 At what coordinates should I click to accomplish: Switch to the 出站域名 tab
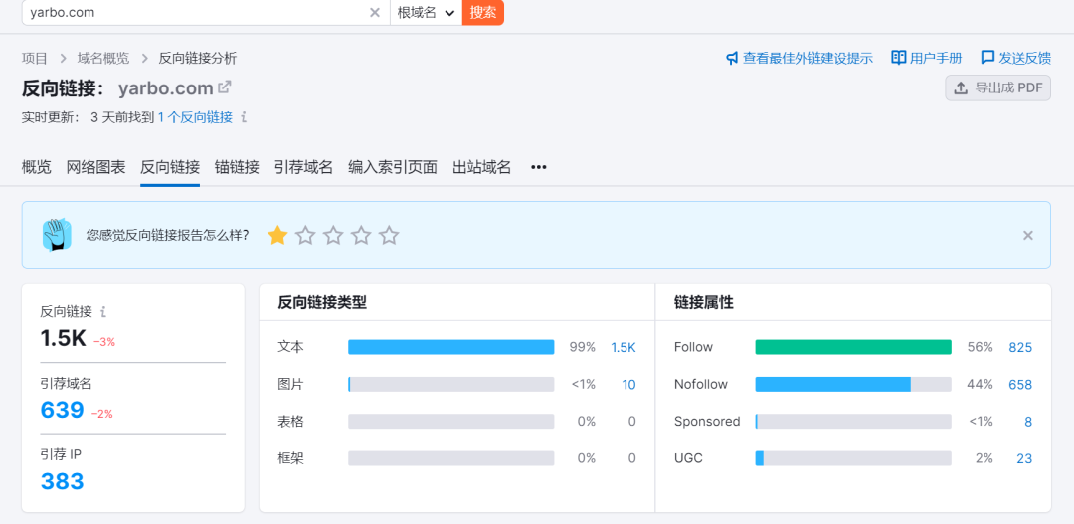(482, 167)
